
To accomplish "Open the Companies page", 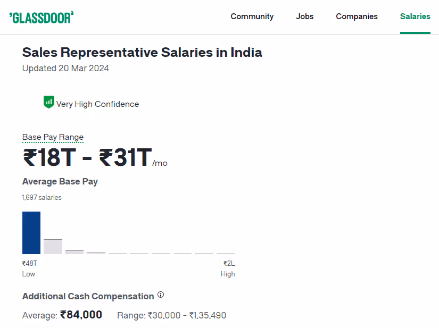I will pyautogui.click(x=357, y=16).
